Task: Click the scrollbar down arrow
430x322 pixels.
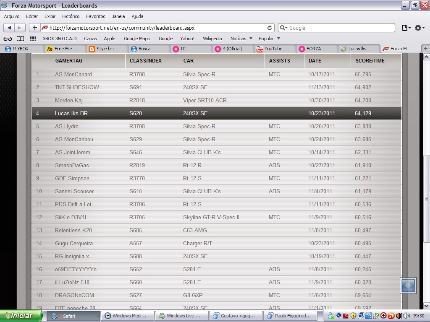Action: pyautogui.click(x=426, y=306)
